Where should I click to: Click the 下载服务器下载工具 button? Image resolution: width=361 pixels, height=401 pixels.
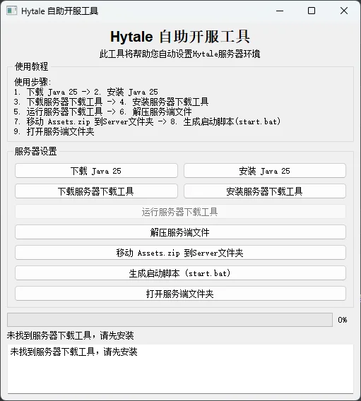pos(96,191)
